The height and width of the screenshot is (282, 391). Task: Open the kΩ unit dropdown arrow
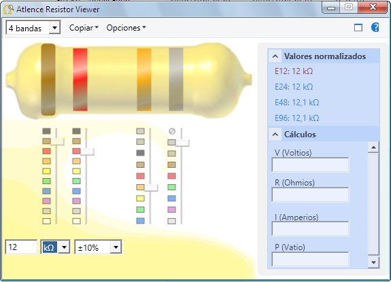64,247
